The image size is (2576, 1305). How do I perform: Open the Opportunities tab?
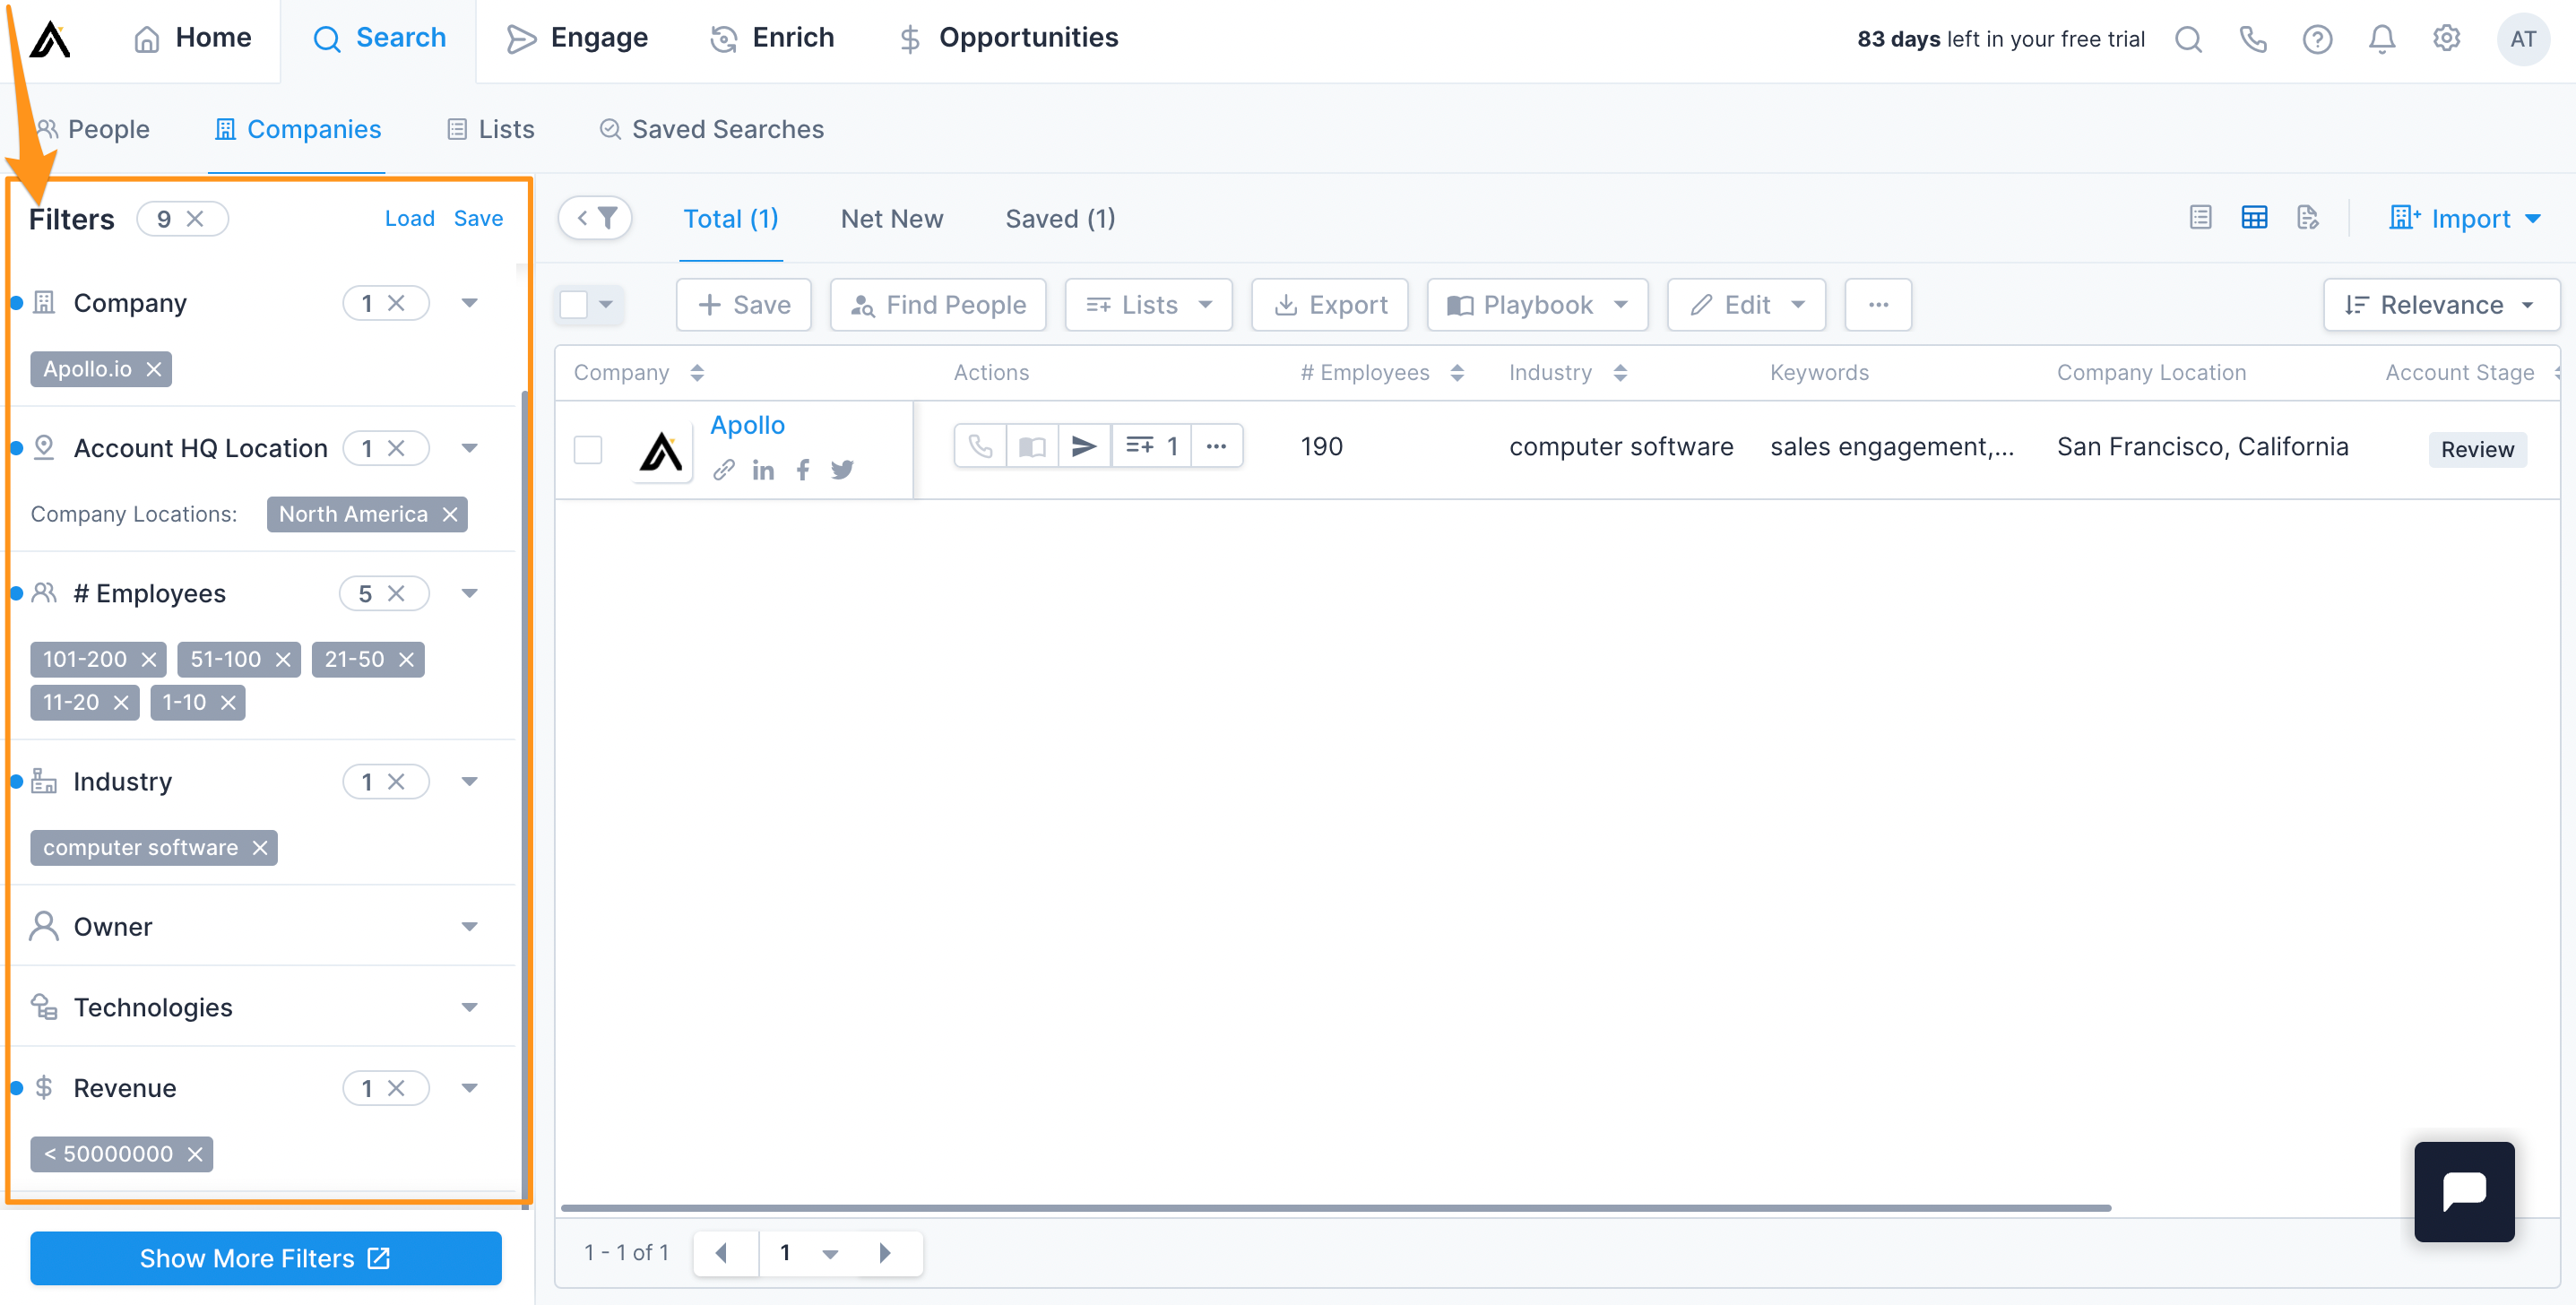pos(1008,38)
